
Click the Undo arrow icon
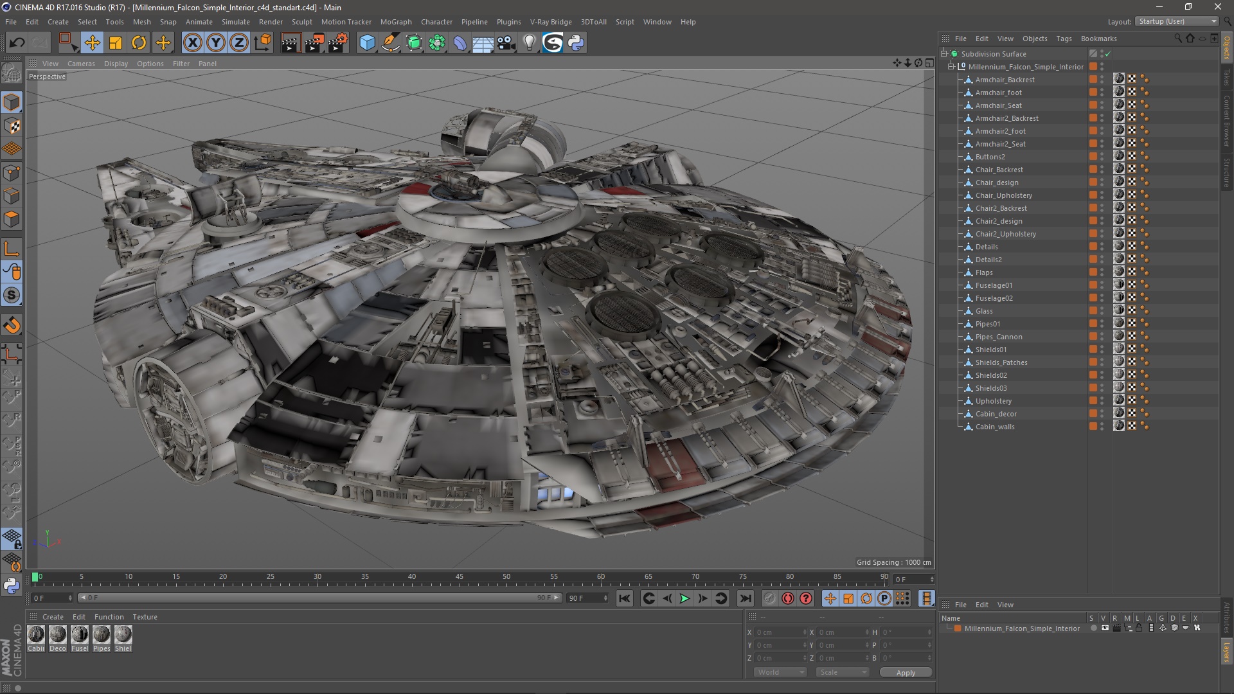pos(17,43)
